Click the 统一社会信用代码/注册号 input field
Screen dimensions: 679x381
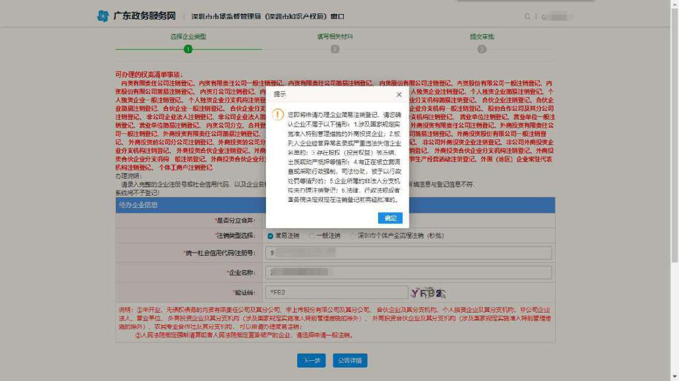tap(409, 253)
